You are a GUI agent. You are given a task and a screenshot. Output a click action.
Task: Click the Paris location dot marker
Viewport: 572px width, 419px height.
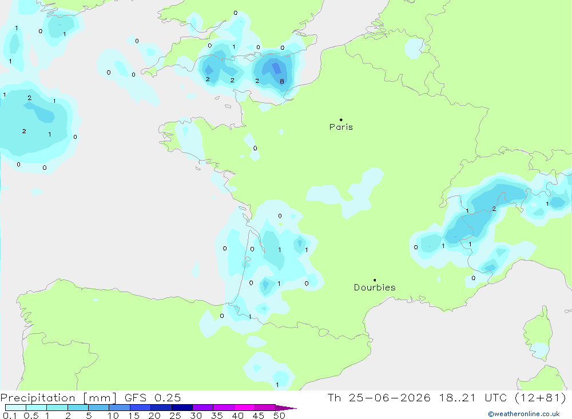pos(341,119)
